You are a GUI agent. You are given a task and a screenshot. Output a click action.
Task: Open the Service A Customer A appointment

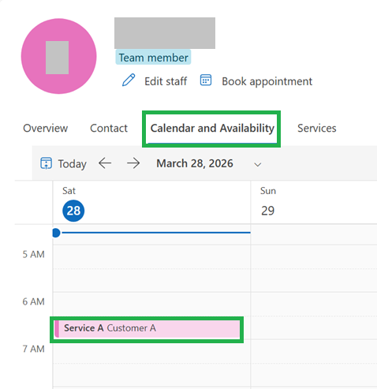tap(147, 328)
